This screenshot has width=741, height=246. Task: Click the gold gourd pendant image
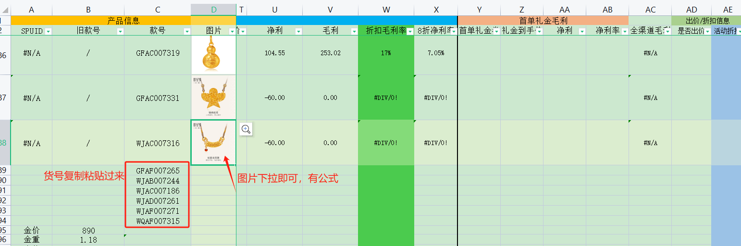[213, 54]
